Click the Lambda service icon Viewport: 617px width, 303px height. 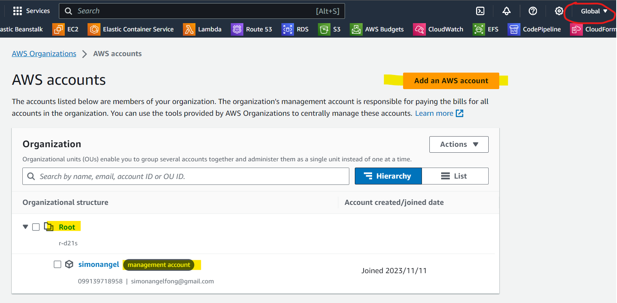pos(189,29)
